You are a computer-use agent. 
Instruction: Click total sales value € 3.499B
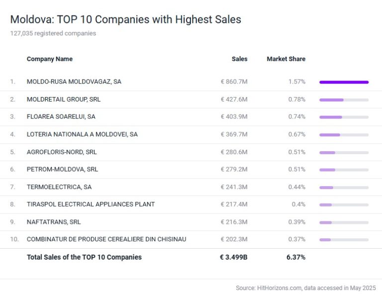pos(233,257)
